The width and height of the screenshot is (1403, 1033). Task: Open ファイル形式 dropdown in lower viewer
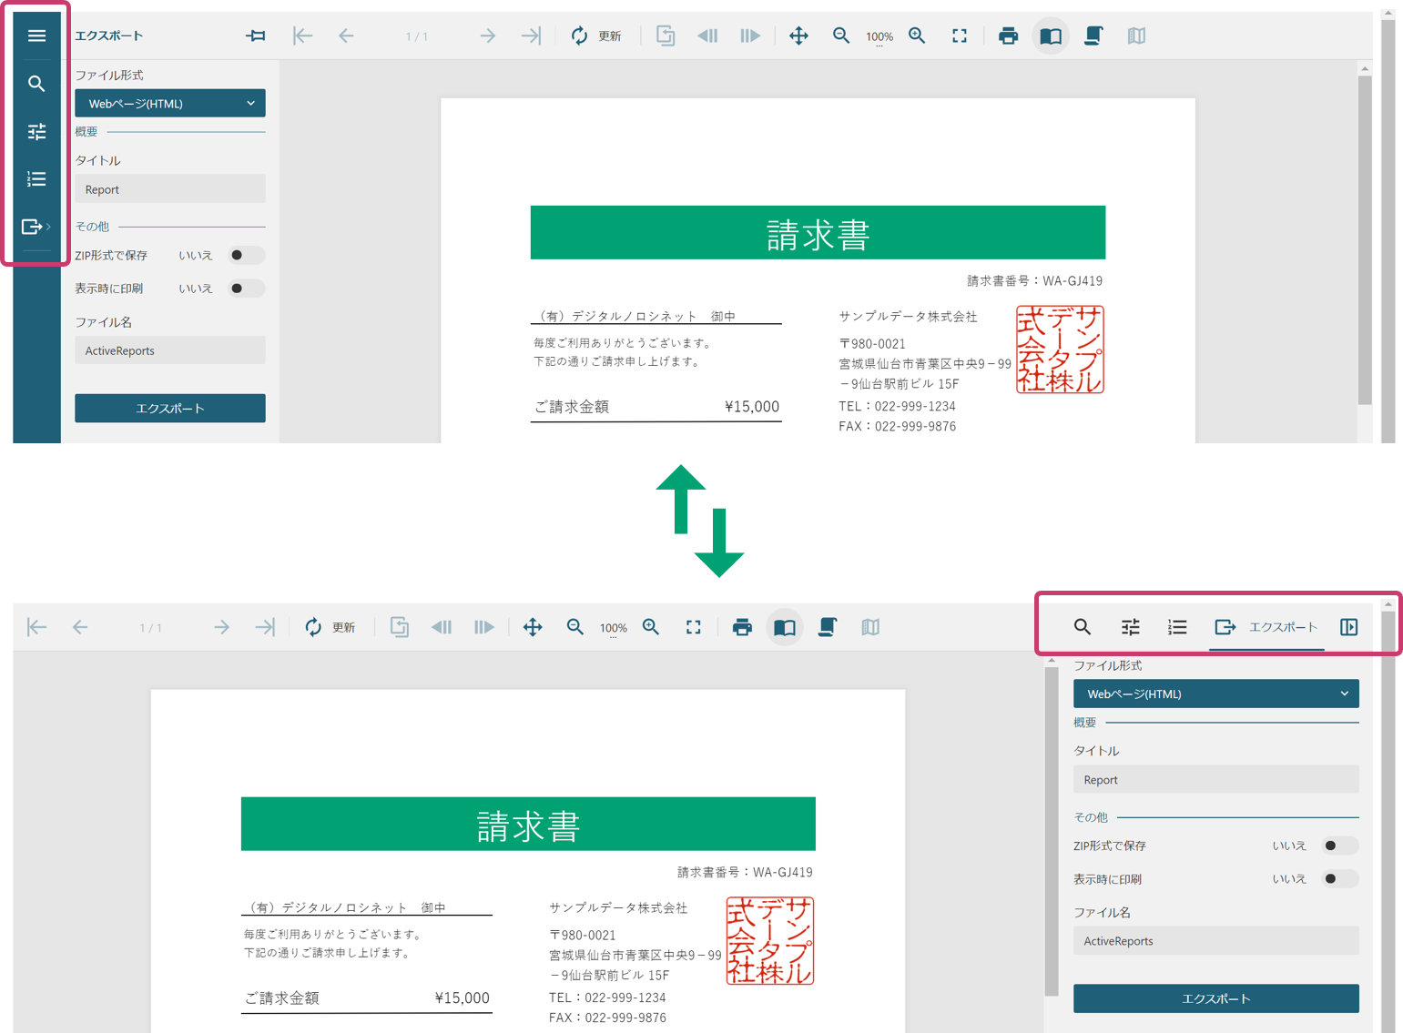1216,694
